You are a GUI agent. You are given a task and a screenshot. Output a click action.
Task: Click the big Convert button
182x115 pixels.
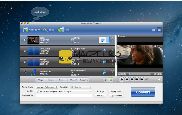[x=143, y=92]
